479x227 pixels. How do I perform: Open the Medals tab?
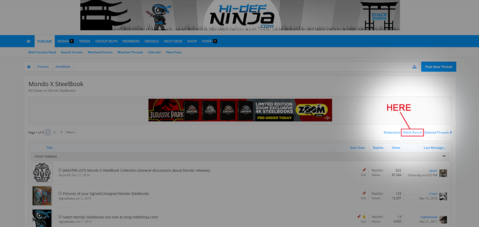pos(151,41)
